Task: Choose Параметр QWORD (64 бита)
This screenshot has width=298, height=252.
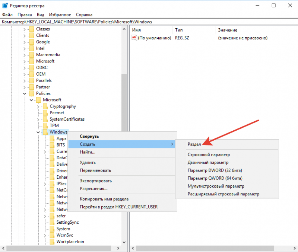Action: tap(227, 178)
